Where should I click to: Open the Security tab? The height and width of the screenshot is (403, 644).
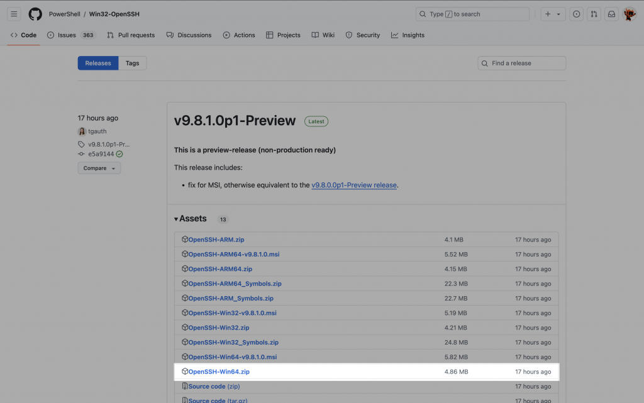tap(363, 35)
